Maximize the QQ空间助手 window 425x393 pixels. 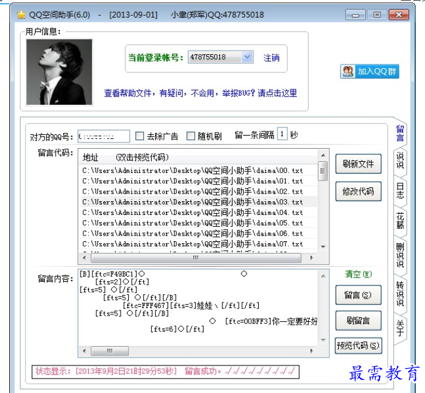click(x=377, y=15)
